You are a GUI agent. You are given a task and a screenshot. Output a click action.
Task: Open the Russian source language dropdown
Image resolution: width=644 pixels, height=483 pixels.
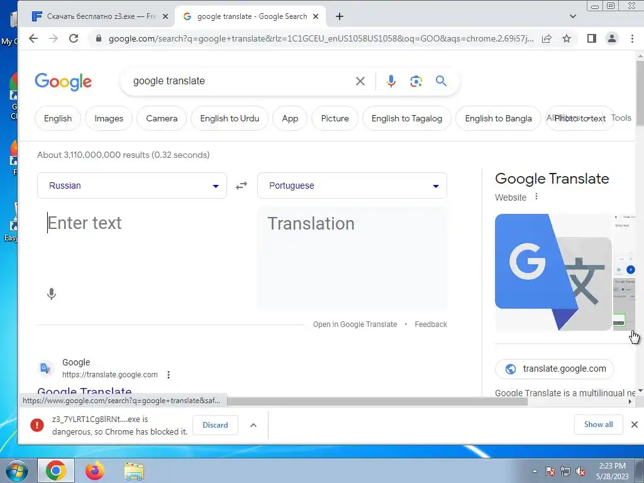tap(132, 186)
